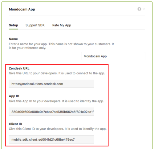This screenshot has height=149, width=154.
Task: Click the 'Give this Client ID' description text
Action: pyautogui.click(x=58, y=129)
